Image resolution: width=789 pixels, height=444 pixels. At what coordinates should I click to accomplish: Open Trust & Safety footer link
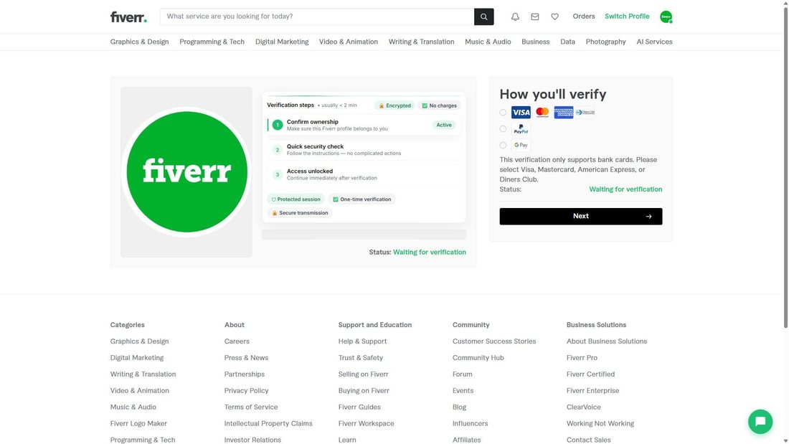click(360, 358)
